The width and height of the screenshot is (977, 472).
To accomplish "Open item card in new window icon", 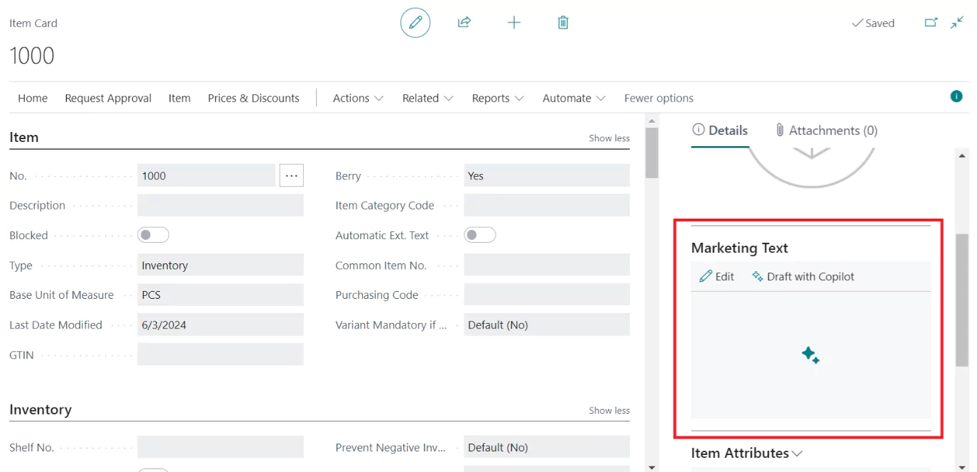I will point(931,23).
